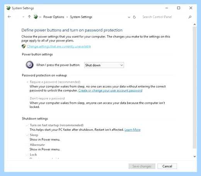Click scrollbar up arrow

[x=194, y=24]
